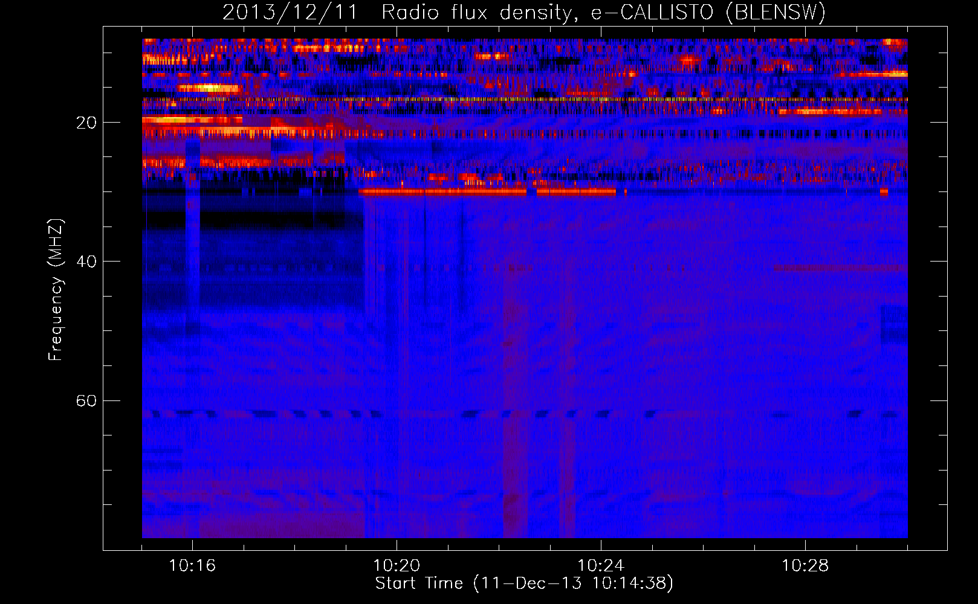This screenshot has width=978, height=604.
Task: Click the 20 frequency axis label
Action: pos(86,123)
